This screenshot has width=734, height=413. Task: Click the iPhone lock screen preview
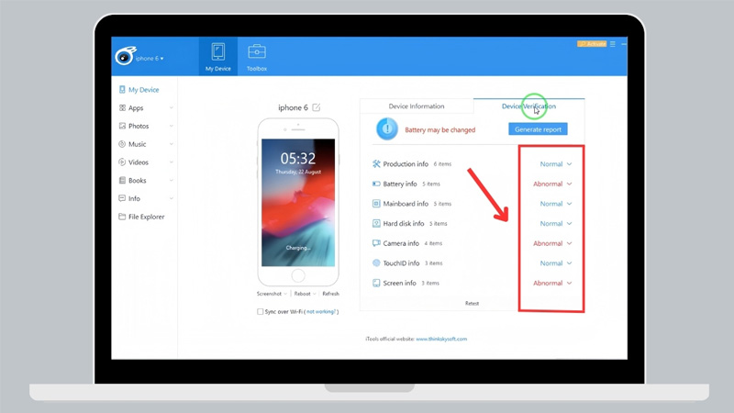point(297,202)
